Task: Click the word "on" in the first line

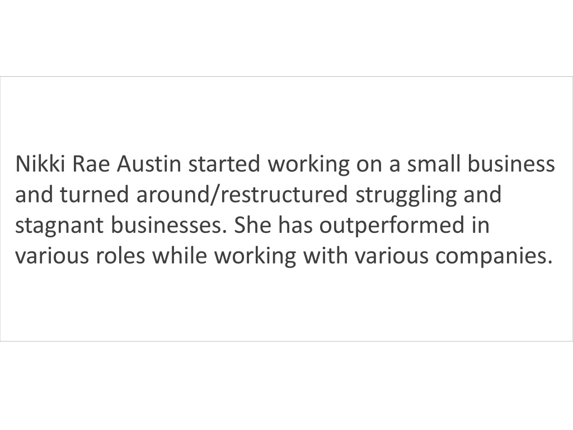Action: 369,164
